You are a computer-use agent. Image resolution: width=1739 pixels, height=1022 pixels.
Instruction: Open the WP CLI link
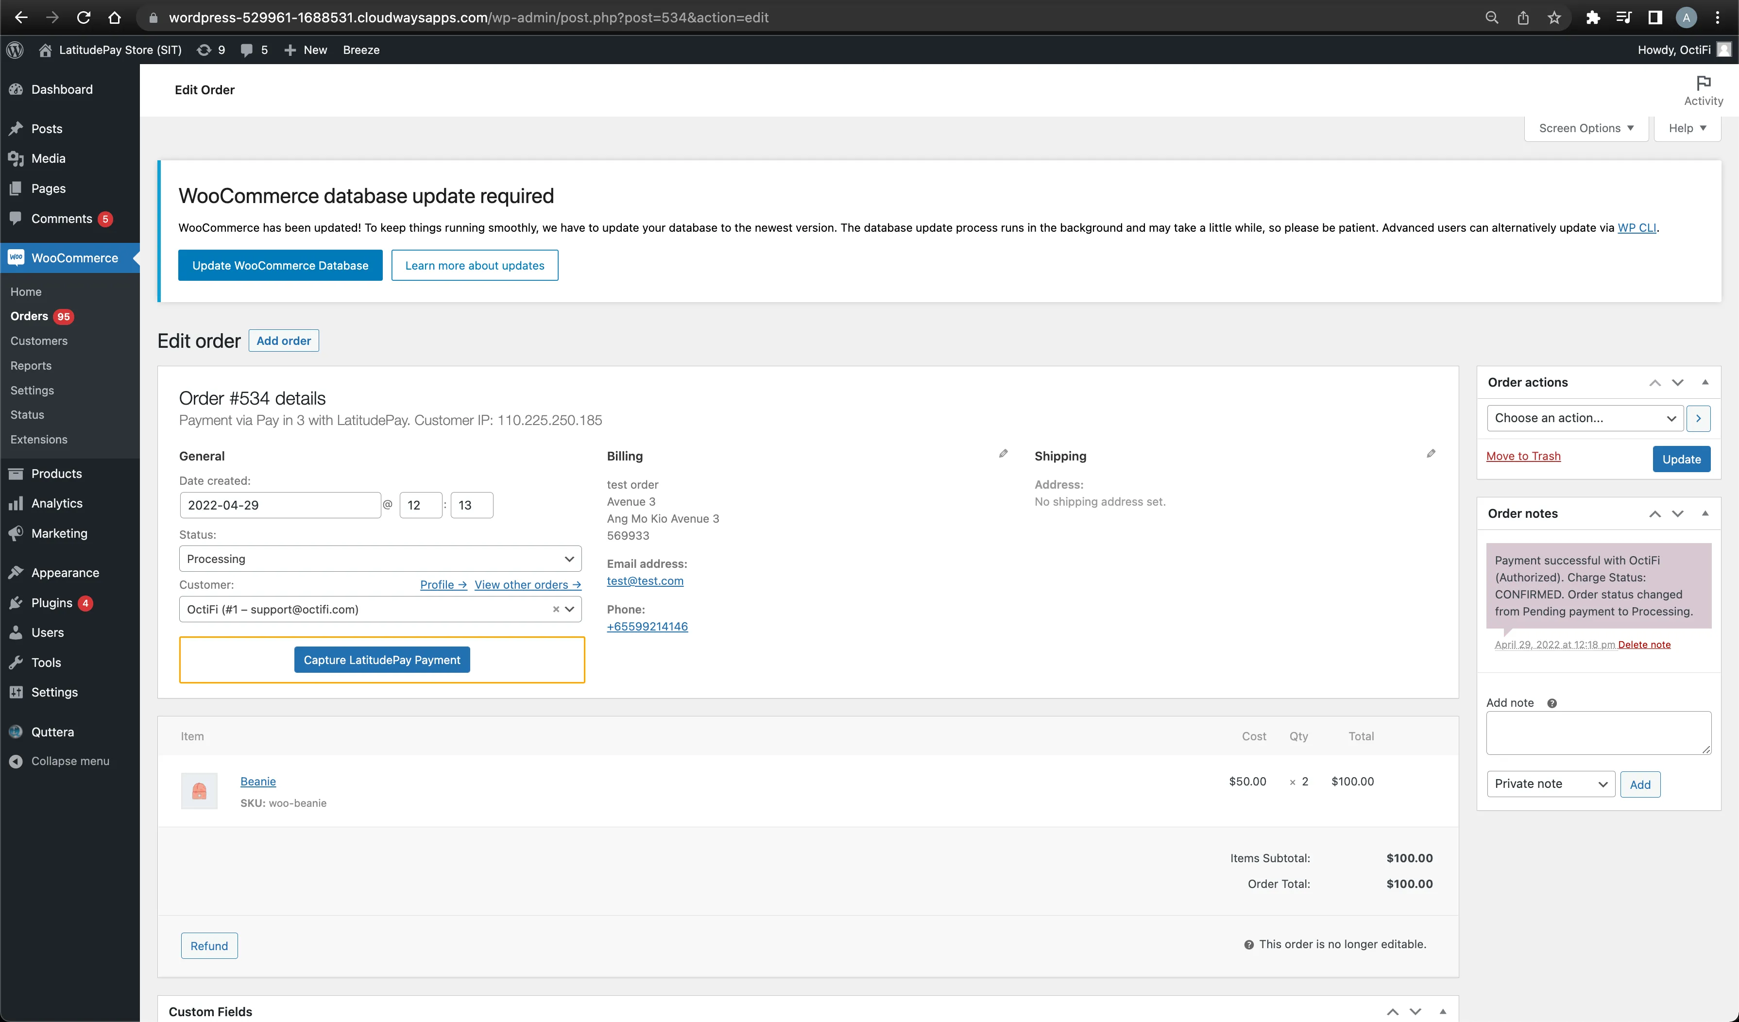click(1637, 228)
